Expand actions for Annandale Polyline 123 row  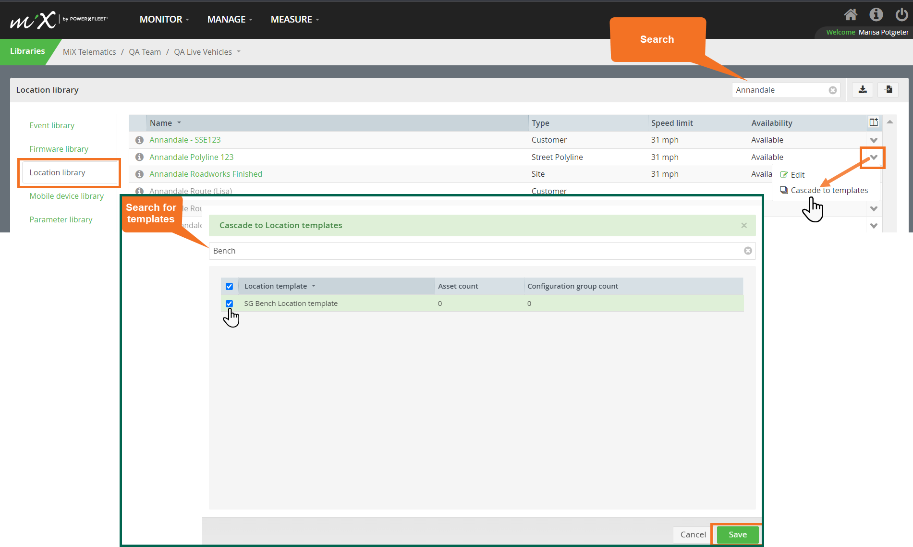(874, 158)
